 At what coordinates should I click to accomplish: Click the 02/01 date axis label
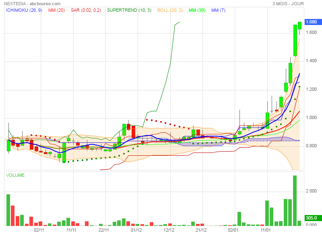pos(233,230)
